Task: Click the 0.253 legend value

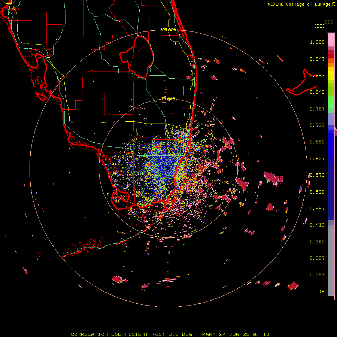Action: tap(317, 275)
